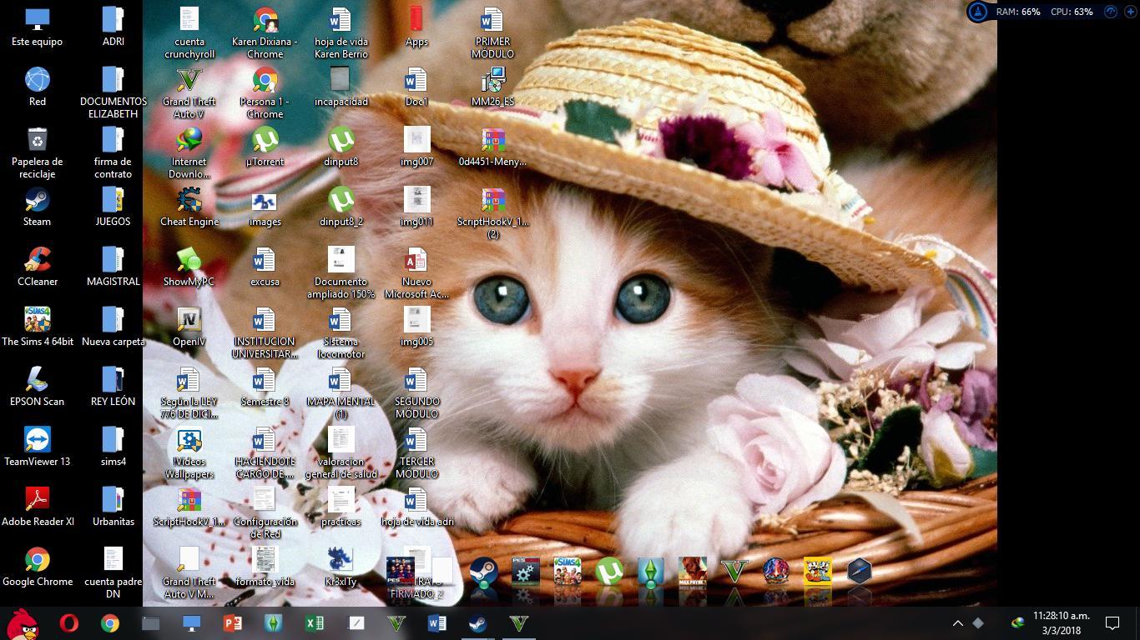Launch Google Chrome desktop shortcut
Screen dimensions: 1140x640
[x=38, y=566]
